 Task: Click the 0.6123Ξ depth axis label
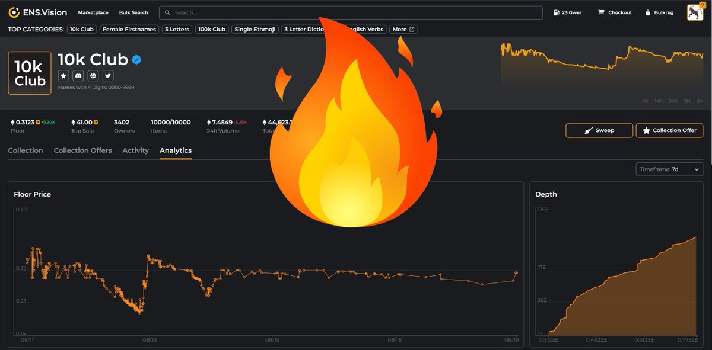pyautogui.click(x=644, y=340)
